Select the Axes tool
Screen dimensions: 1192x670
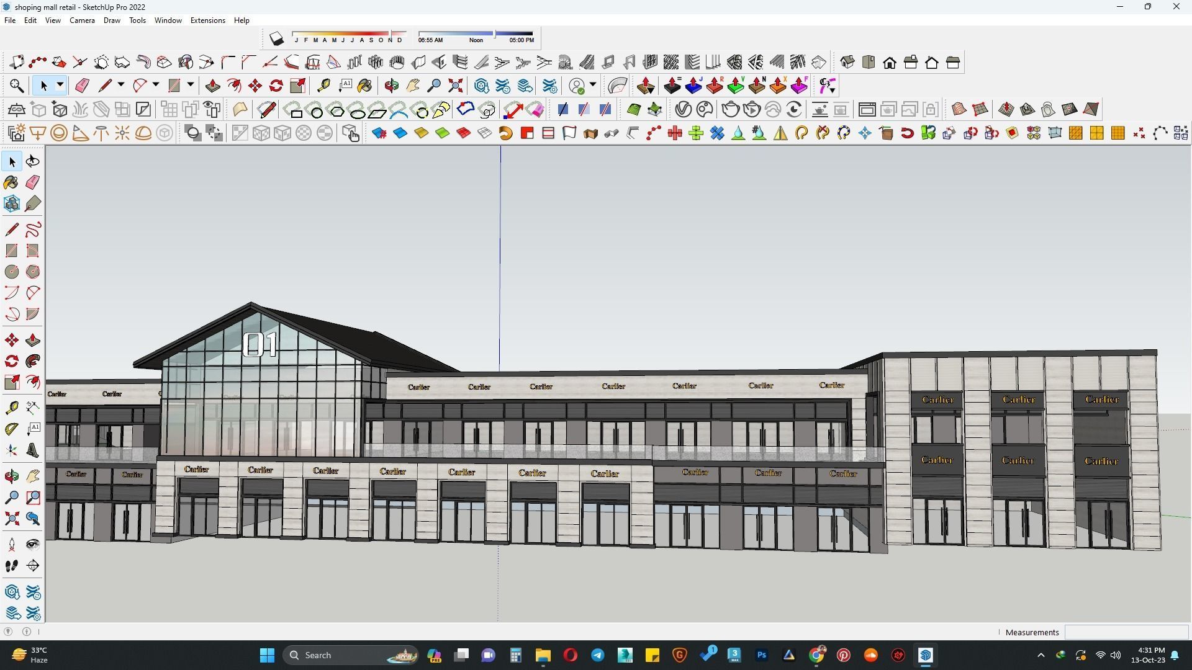(x=12, y=450)
